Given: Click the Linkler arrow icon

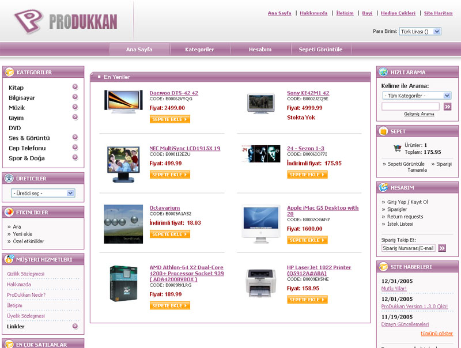Looking at the screenshot, I should tap(75, 326).
